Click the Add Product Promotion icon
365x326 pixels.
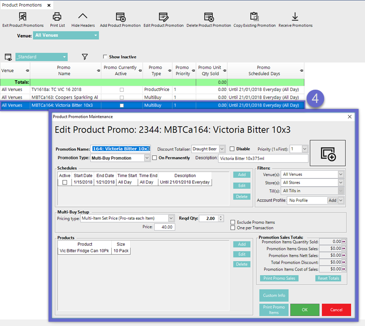click(121, 17)
